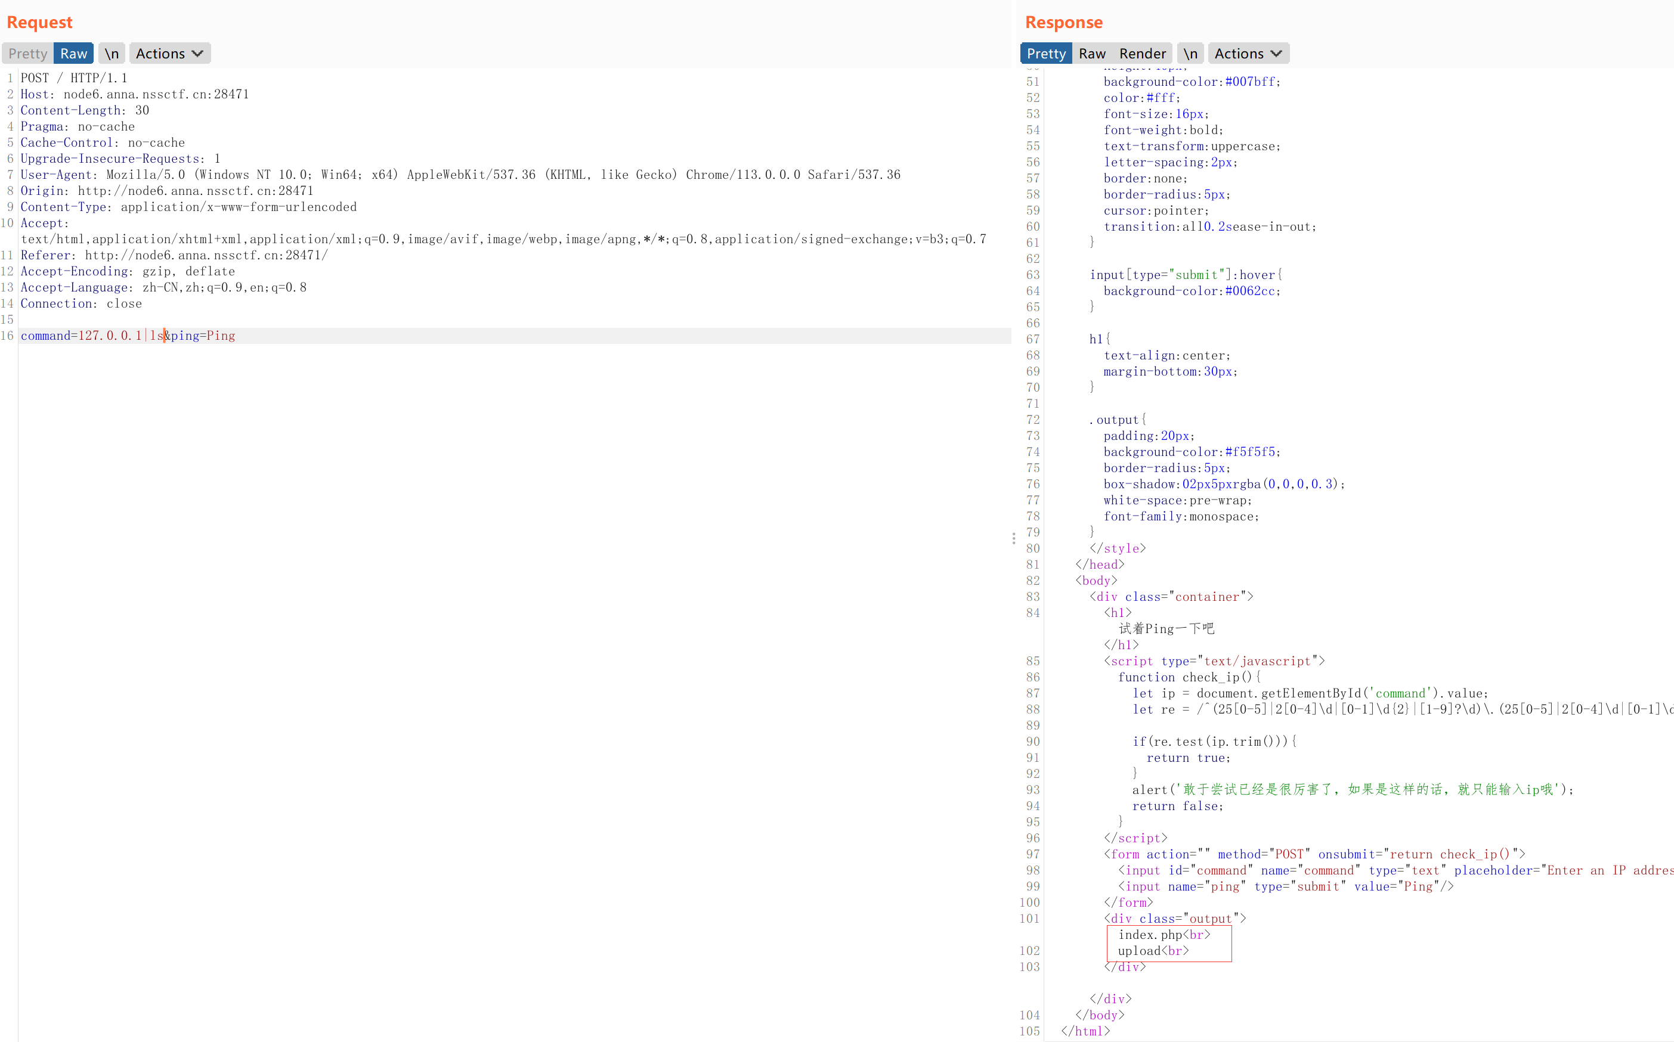Click the input id="command" line

pos(1395,870)
